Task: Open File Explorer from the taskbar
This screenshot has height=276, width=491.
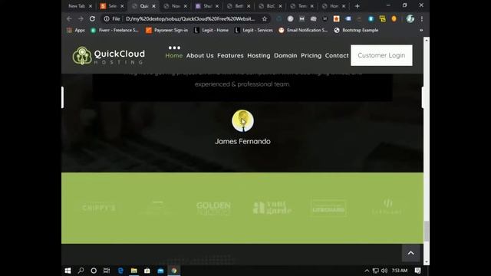Action: point(133,271)
